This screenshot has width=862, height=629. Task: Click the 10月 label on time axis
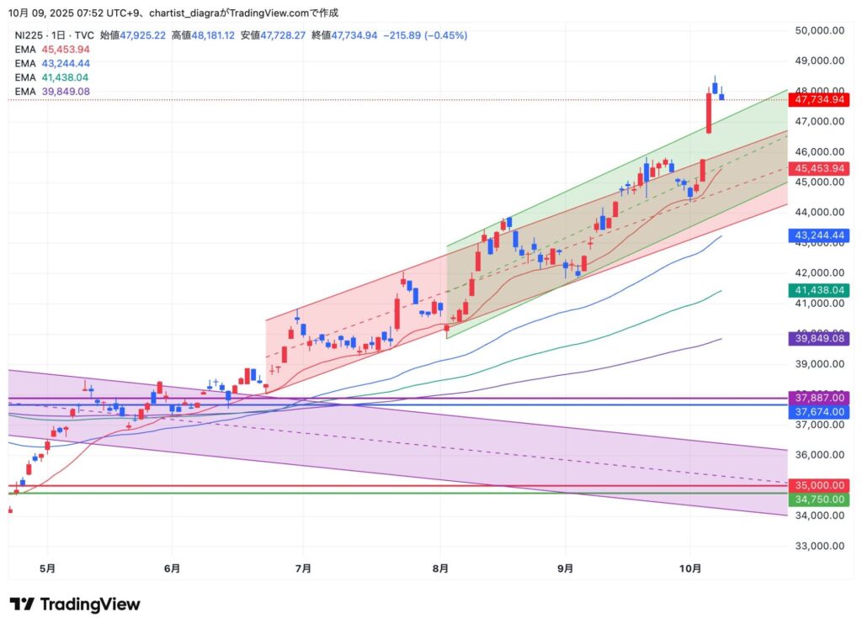(690, 568)
